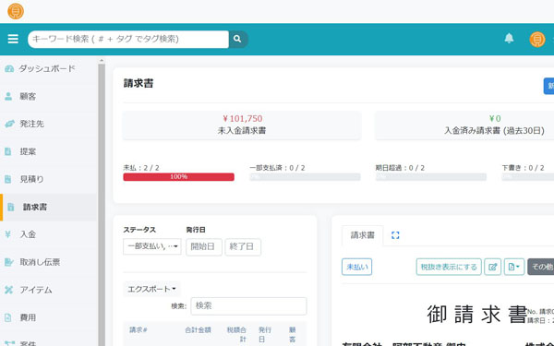Click the 未払い status button
The width and height of the screenshot is (554, 346).
pyautogui.click(x=356, y=267)
